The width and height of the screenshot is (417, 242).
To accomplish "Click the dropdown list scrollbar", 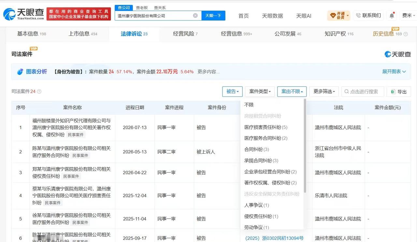I will tap(305, 146).
